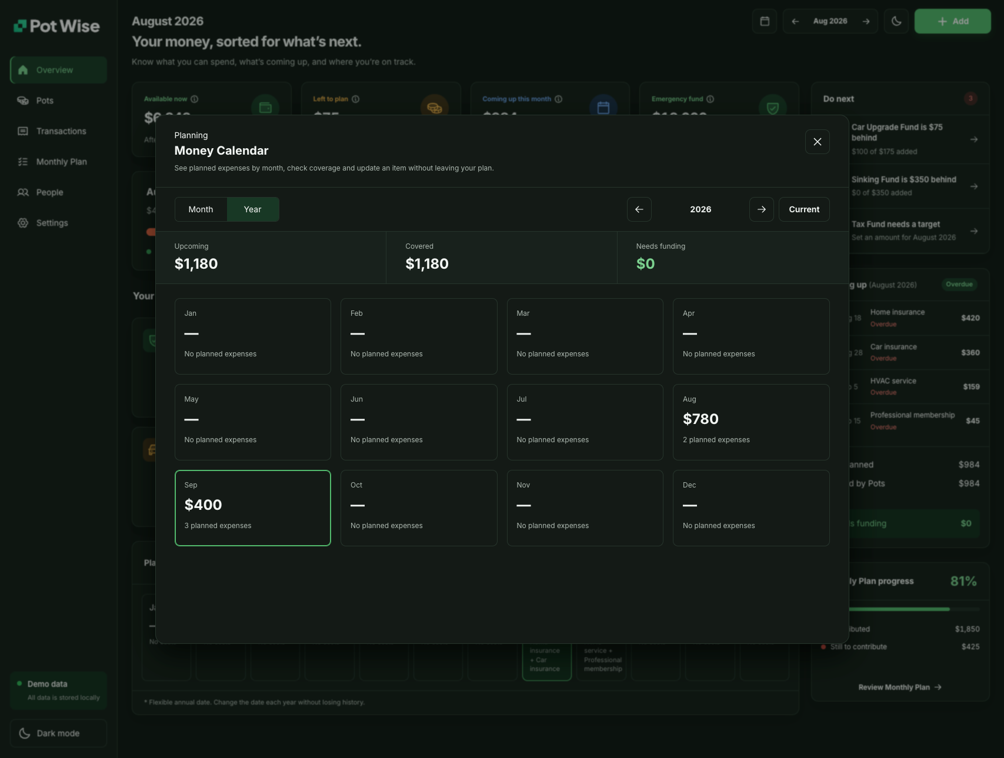Click the Emergency fund shield icon
Viewport: 1004px width, 758px height.
(772, 108)
